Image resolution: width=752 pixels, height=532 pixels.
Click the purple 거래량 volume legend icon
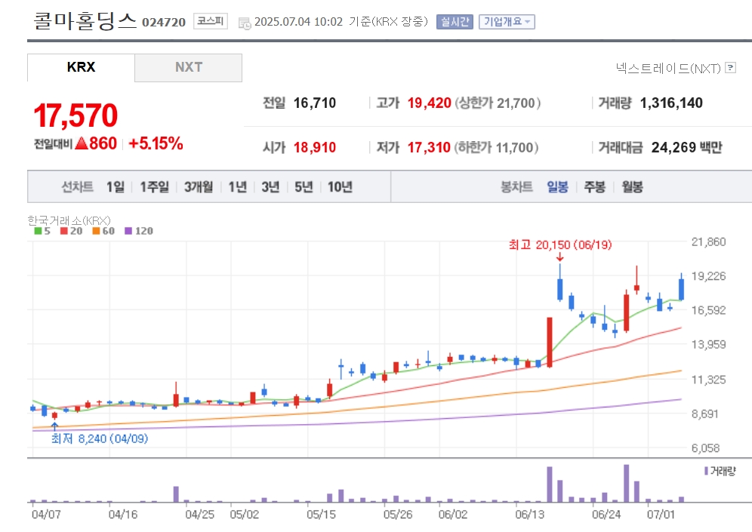click(x=706, y=471)
